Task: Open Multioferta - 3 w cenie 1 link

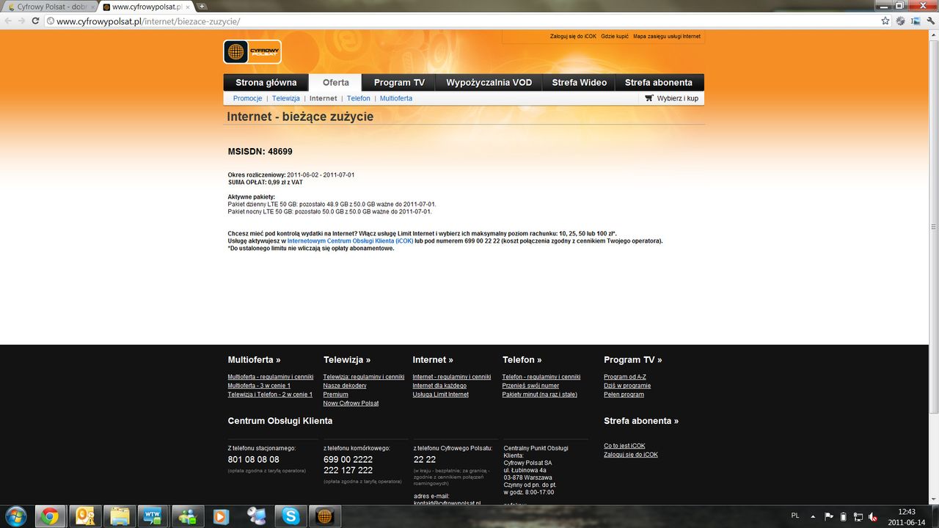Action: click(x=259, y=386)
